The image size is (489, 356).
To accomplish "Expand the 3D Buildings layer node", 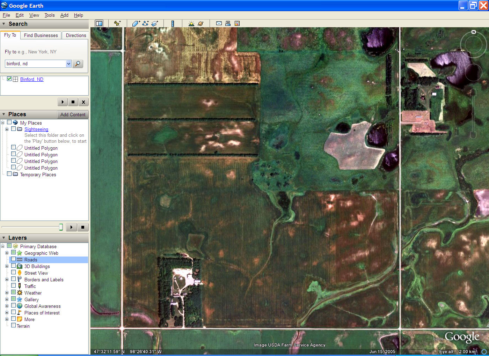I will pos(7,266).
